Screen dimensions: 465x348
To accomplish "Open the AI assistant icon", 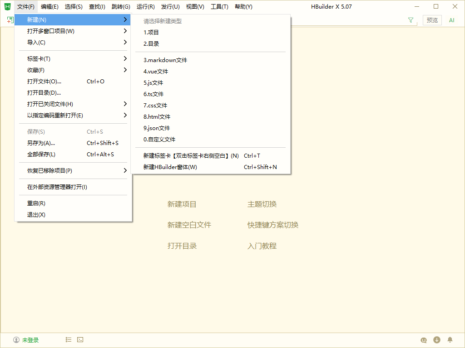I will pyautogui.click(x=452, y=20).
